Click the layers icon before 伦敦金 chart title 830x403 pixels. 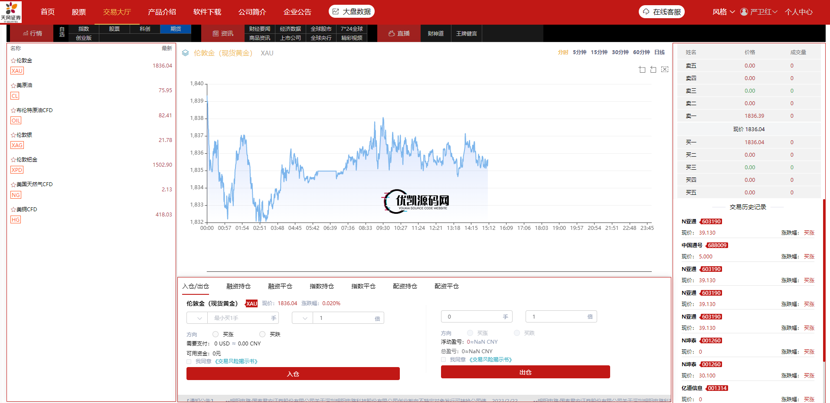186,53
